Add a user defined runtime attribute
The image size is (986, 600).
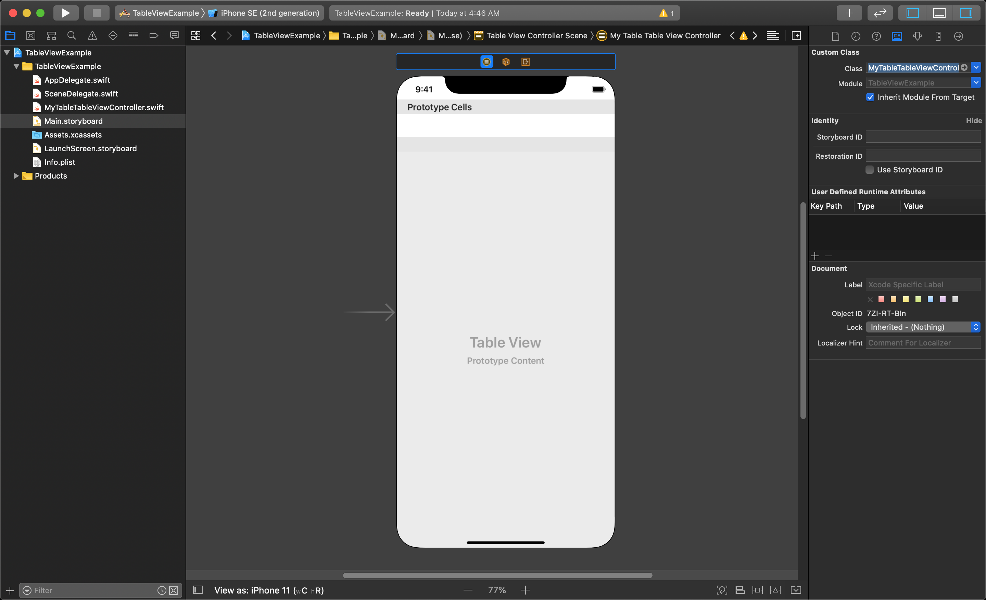point(815,256)
